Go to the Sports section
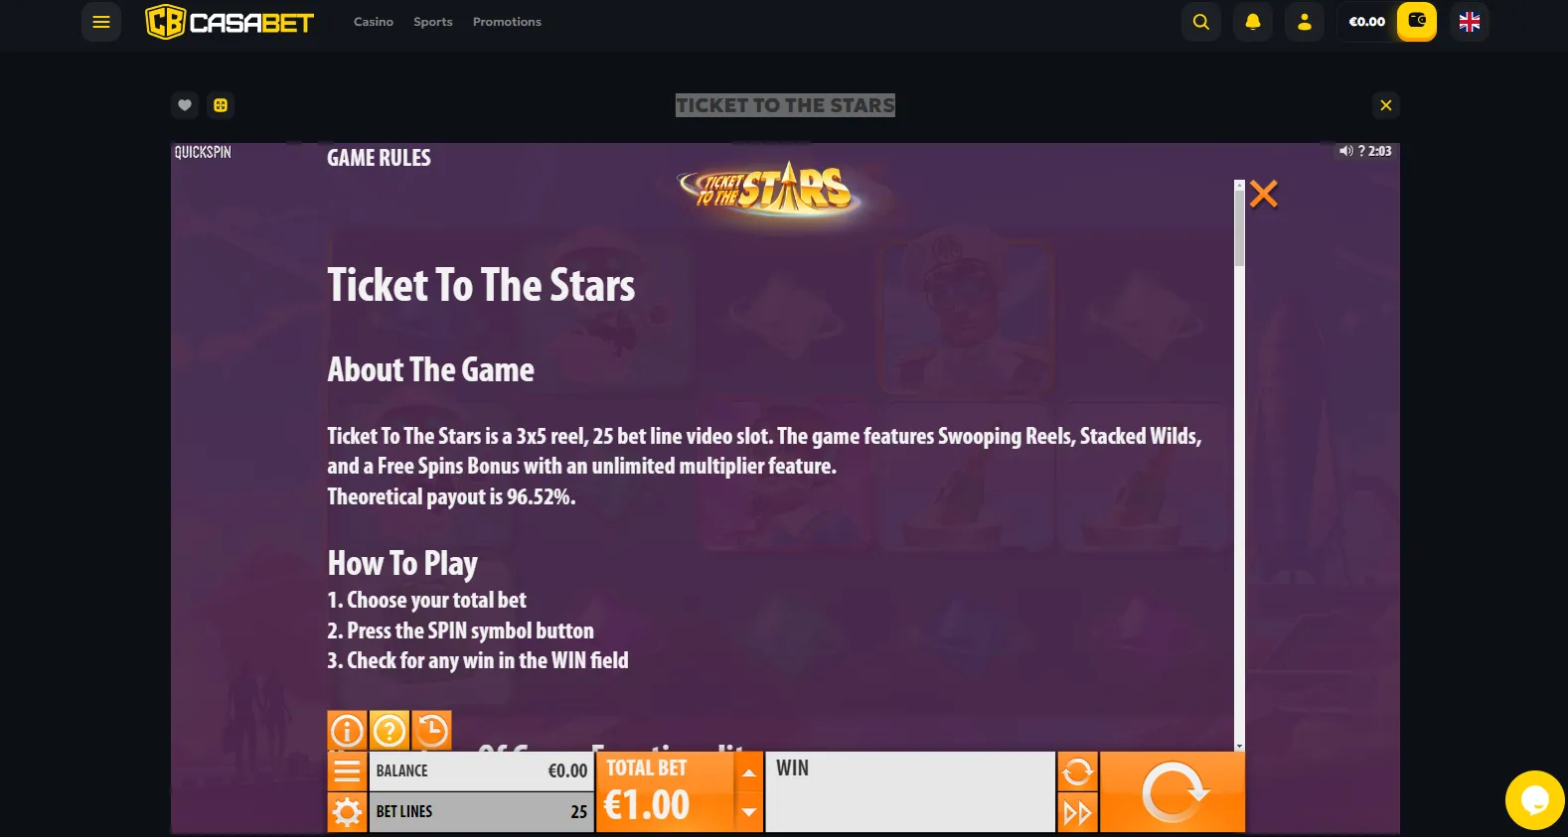This screenshot has height=837, width=1568. (x=433, y=22)
